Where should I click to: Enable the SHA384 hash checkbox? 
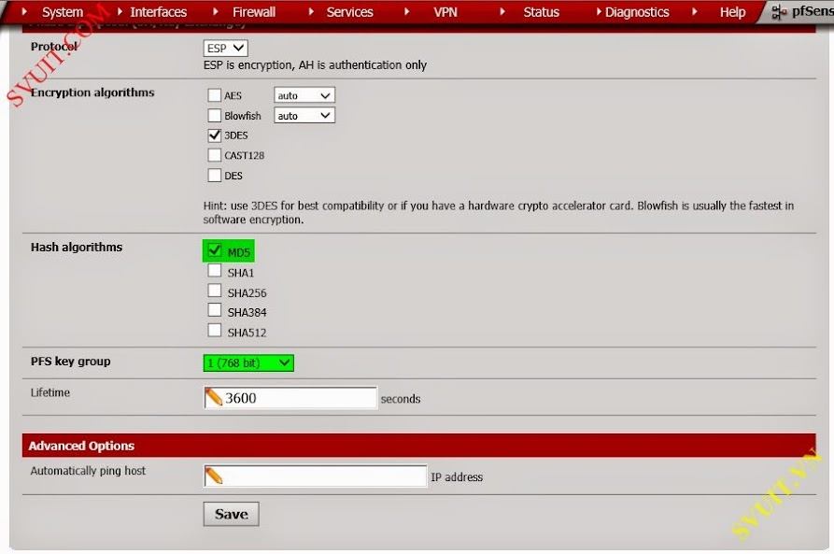[215, 310]
